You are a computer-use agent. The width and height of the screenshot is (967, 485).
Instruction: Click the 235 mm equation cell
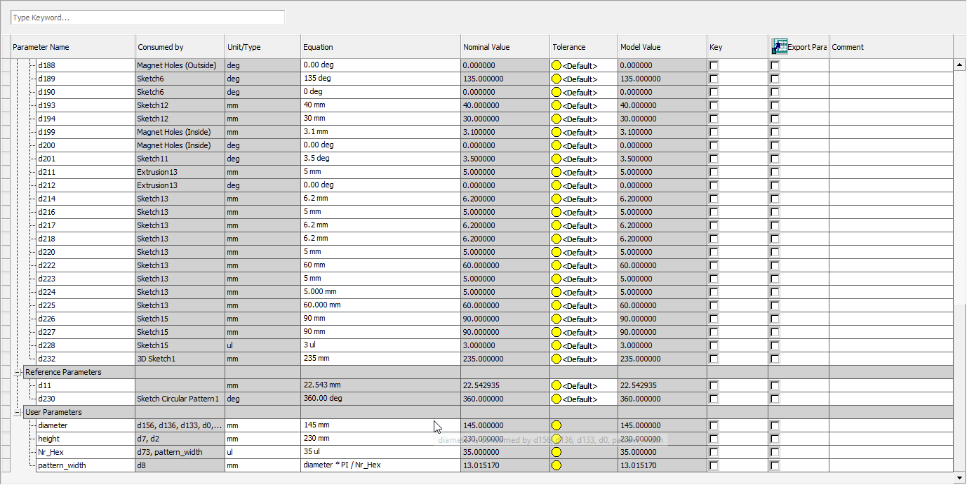point(381,359)
